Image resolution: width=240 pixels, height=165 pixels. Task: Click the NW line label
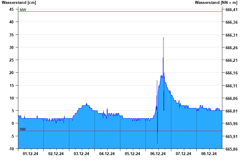23,129
